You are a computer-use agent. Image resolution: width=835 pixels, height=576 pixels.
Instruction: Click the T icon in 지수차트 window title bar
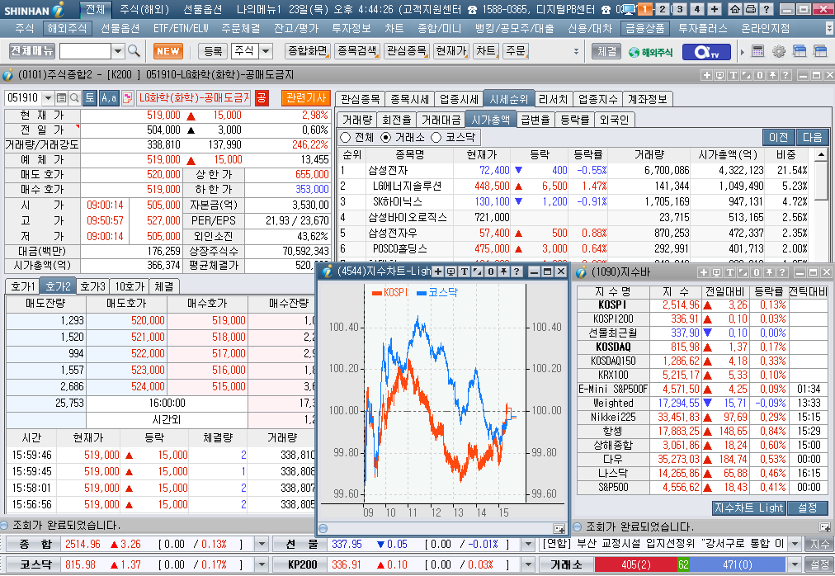click(x=465, y=271)
